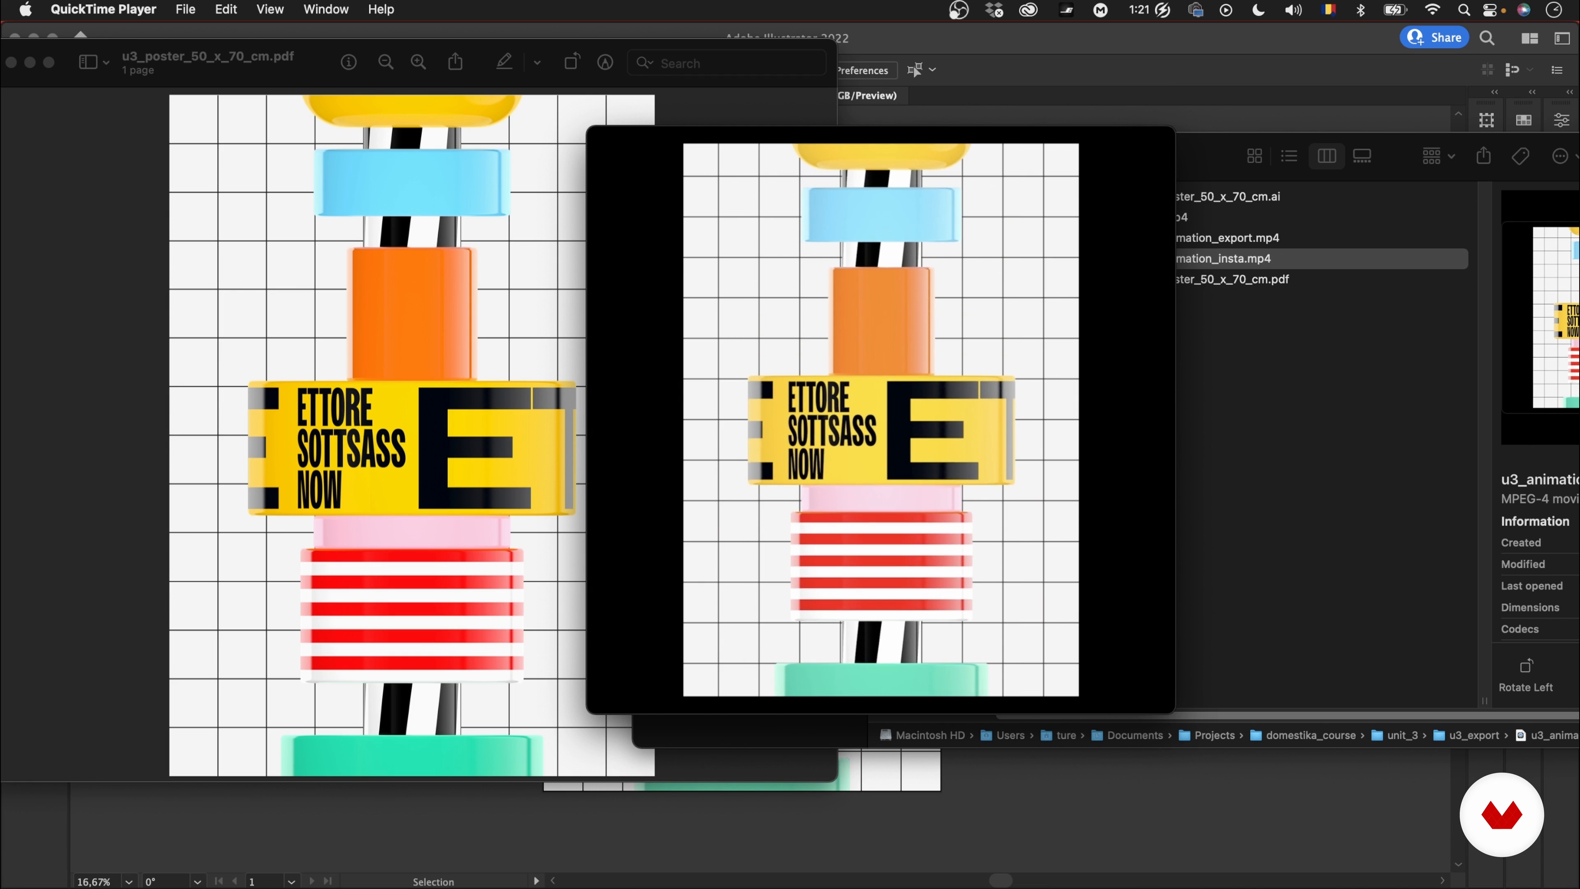Screen dimensions: 1580x889
Task: Select the file ending in _50_x_70_cm.ai
Action: coord(1228,196)
